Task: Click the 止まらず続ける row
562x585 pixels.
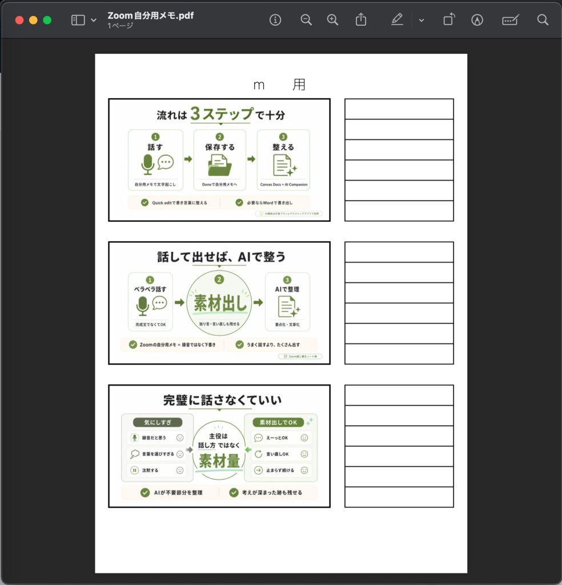Action: pyautogui.click(x=281, y=471)
